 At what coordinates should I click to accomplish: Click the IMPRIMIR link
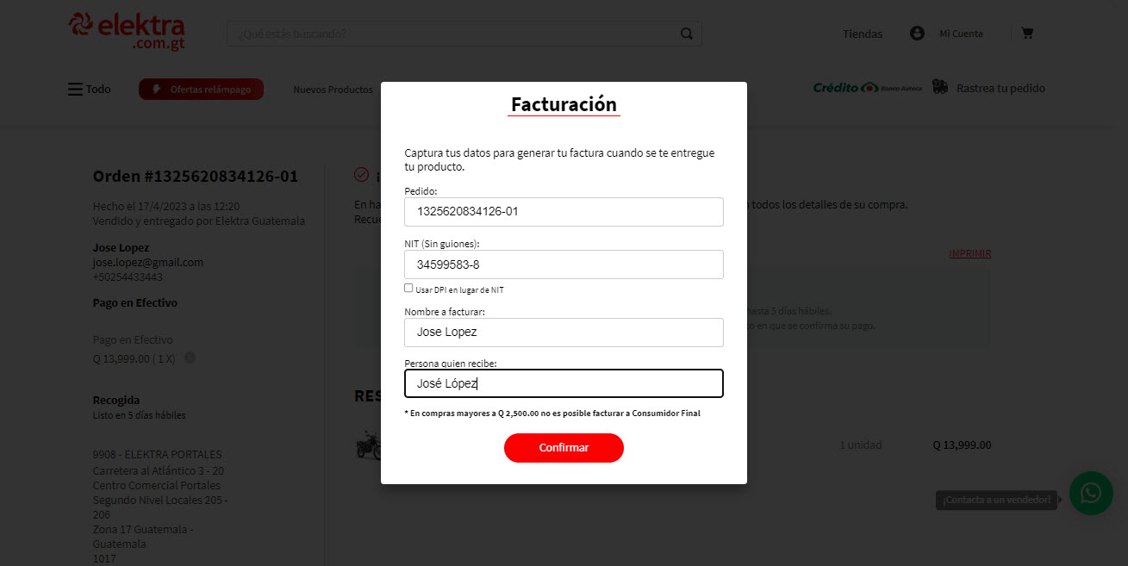pos(969,253)
